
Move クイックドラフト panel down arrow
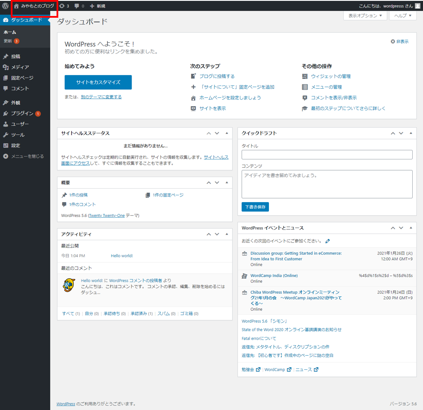click(x=401, y=133)
